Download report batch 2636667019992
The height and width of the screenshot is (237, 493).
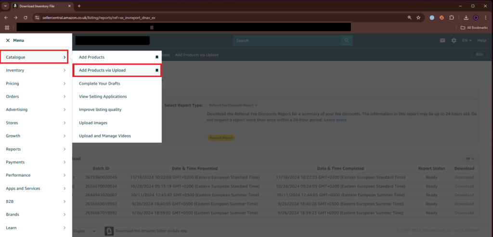(x=464, y=213)
